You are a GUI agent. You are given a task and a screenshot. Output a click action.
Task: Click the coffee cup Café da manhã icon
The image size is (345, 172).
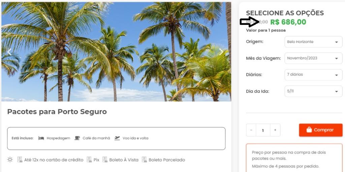tap(77, 138)
